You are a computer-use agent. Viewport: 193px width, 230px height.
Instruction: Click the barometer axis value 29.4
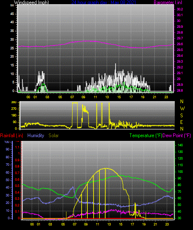pos(180,56)
